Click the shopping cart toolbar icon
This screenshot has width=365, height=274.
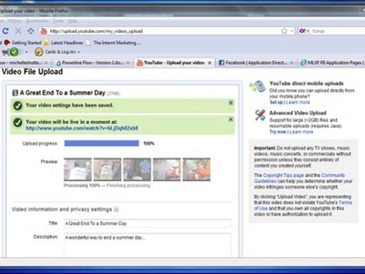(5, 52)
